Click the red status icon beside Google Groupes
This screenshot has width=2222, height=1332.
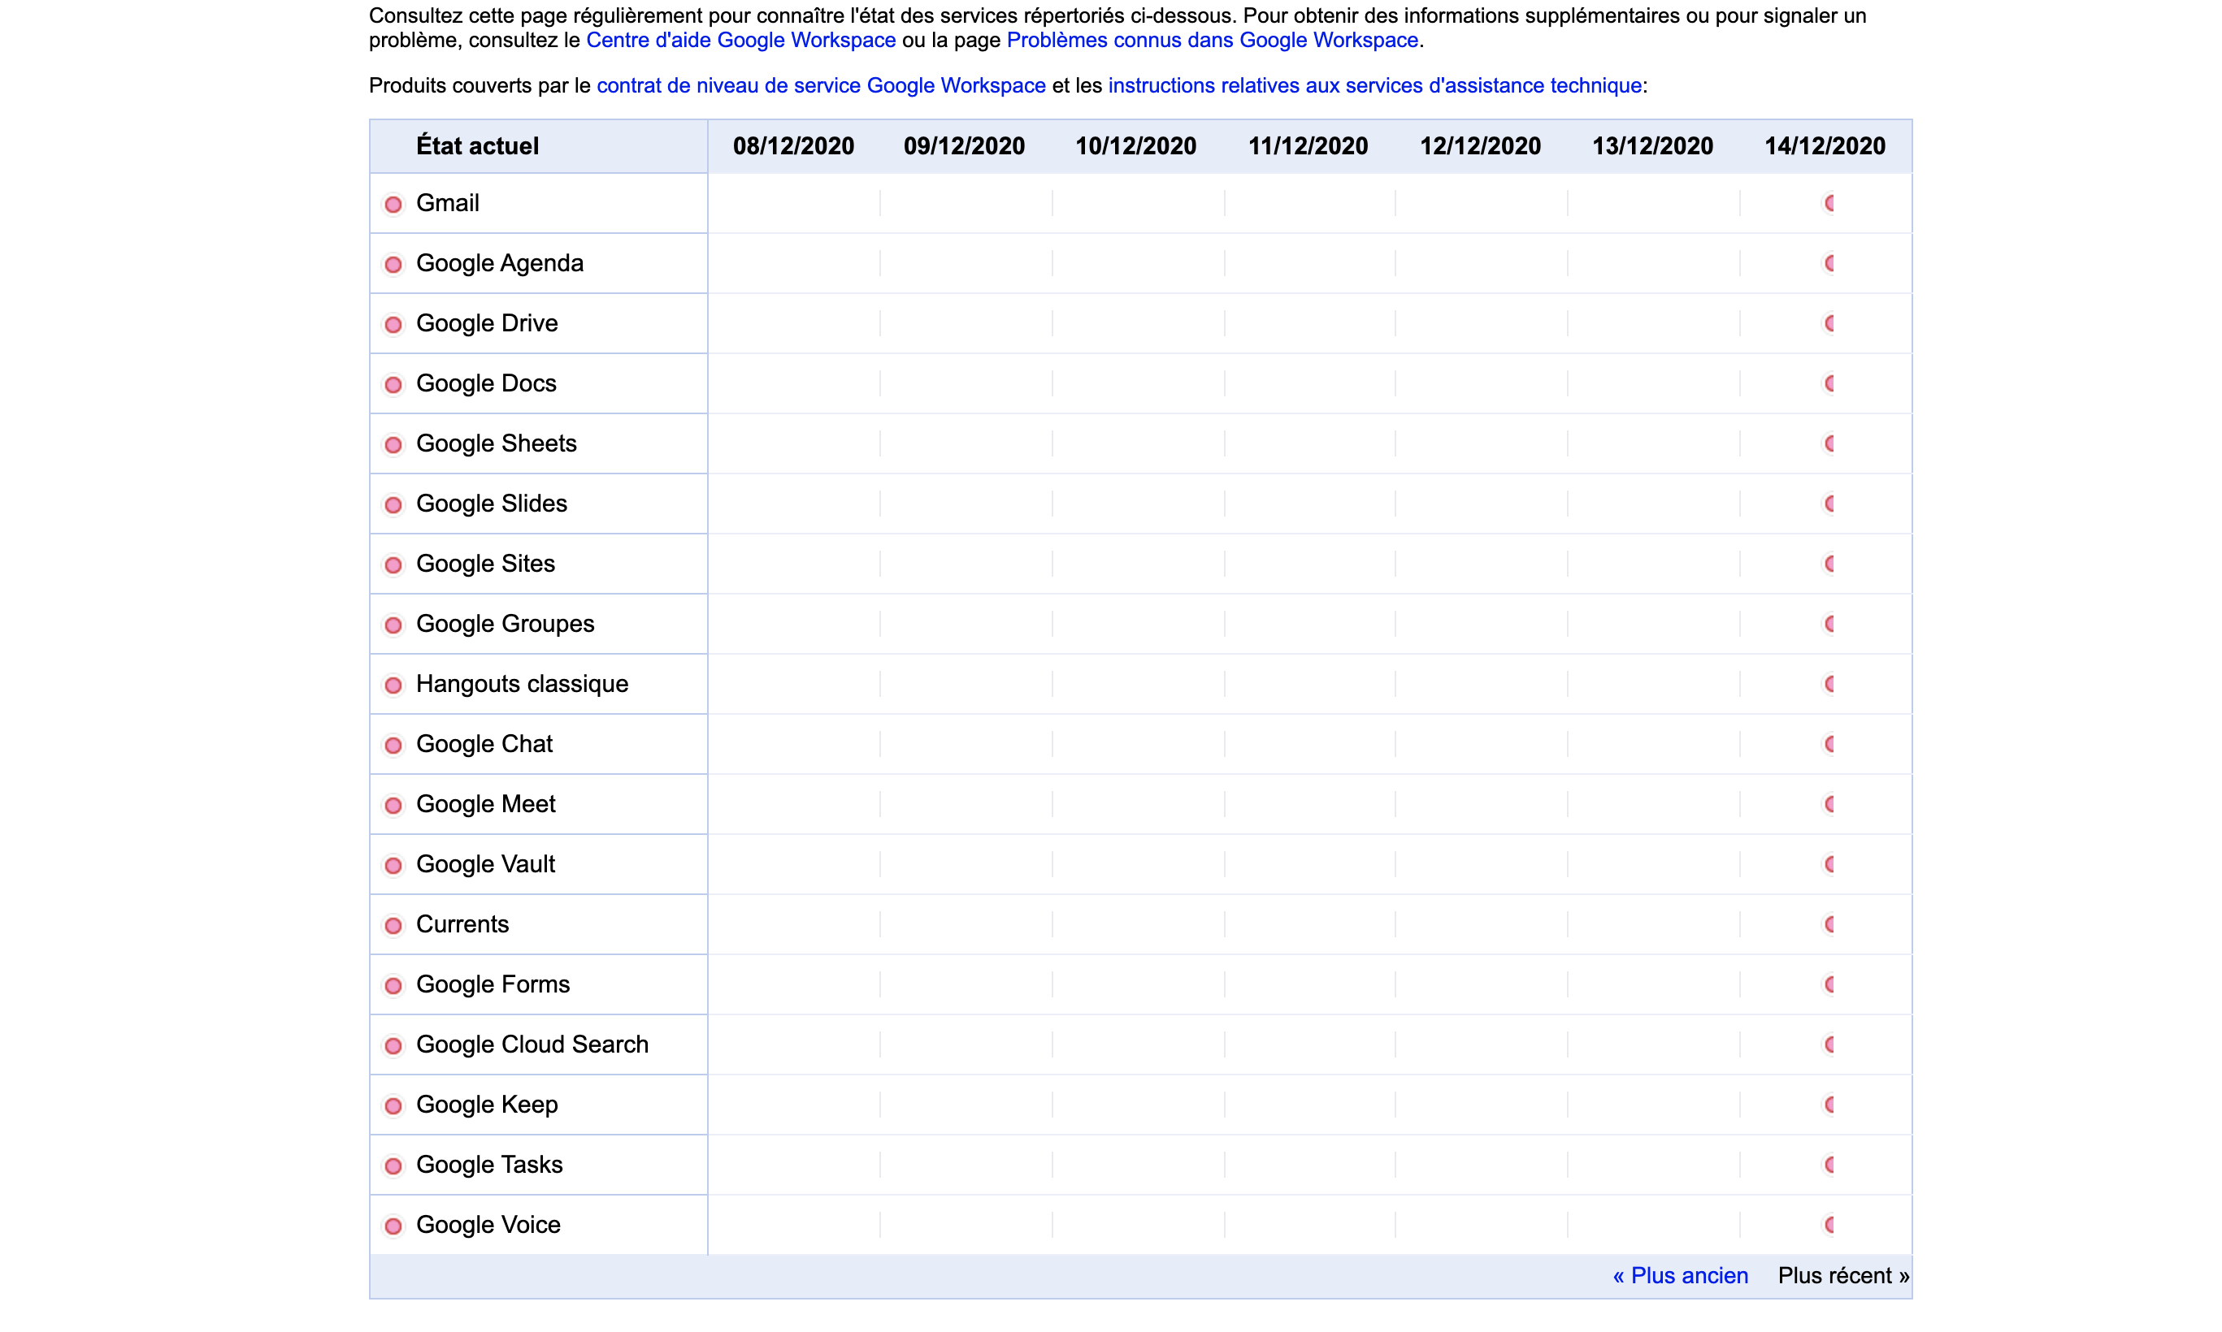pyautogui.click(x=393, y=625)
